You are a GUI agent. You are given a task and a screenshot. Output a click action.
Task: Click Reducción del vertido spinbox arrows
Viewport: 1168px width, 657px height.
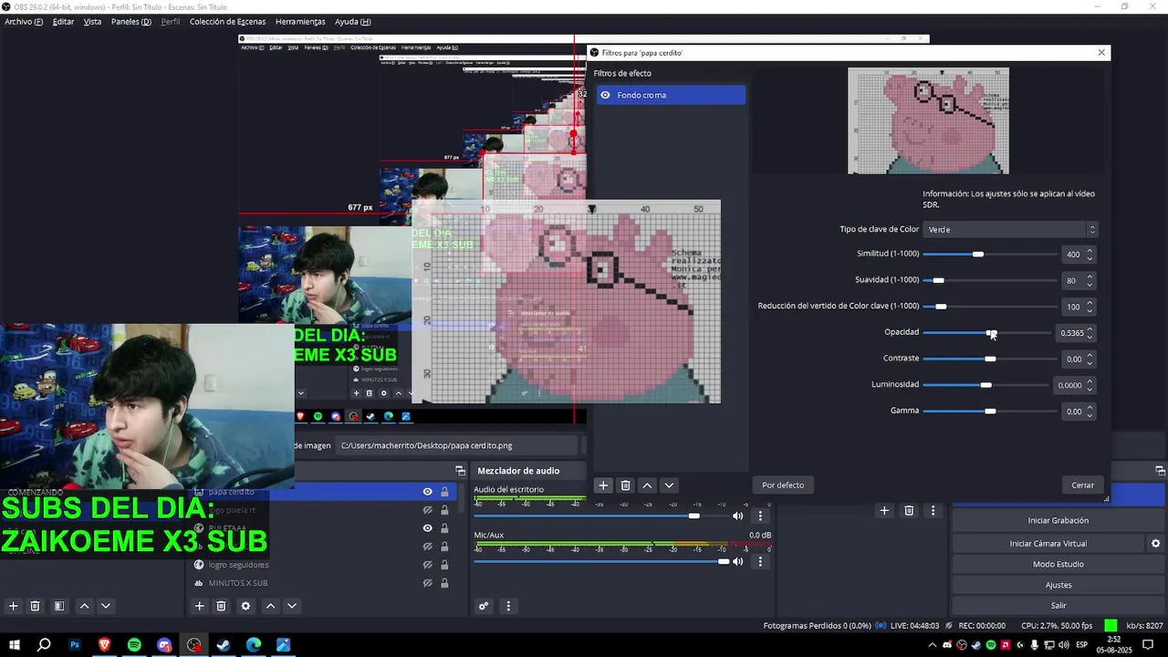click(x=1090, y=307)
